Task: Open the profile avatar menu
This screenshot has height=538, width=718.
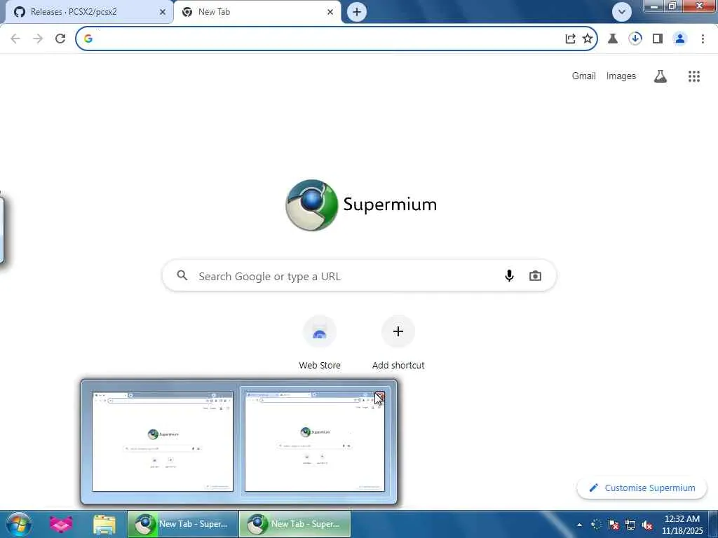Action: (x=680, y=39)
